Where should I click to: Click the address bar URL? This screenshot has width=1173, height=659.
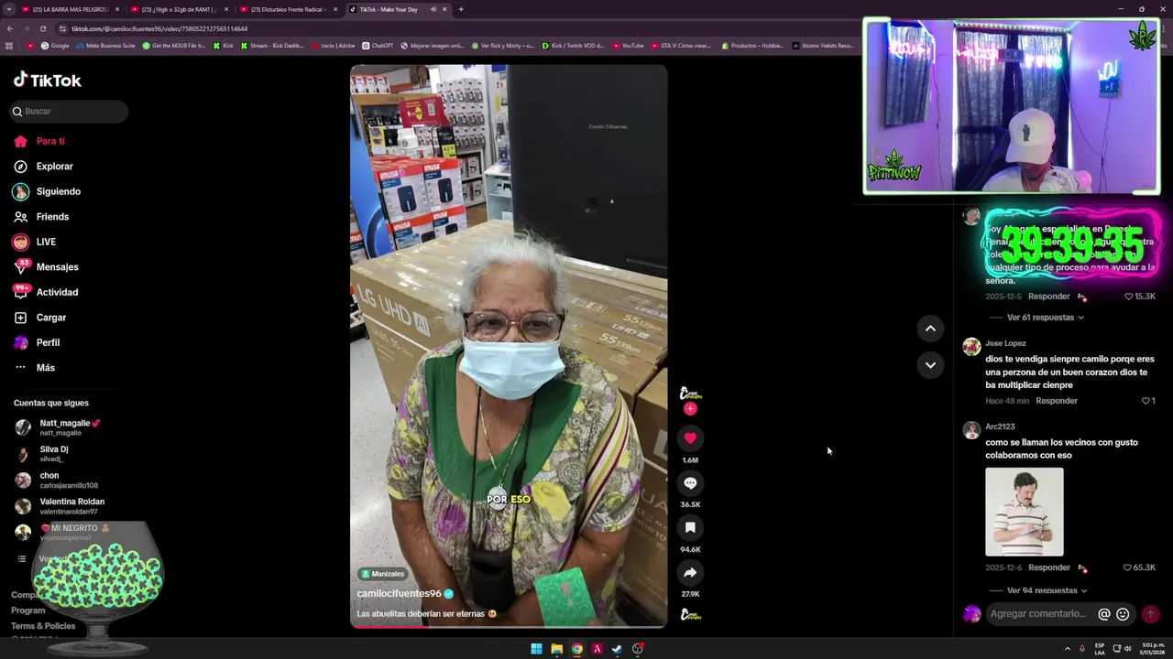pyautogui.click(x=159, y=28)
